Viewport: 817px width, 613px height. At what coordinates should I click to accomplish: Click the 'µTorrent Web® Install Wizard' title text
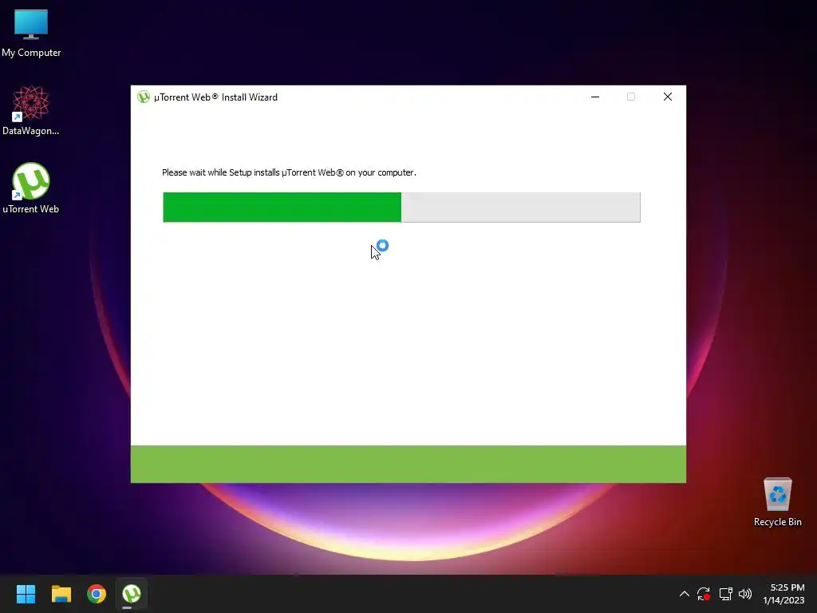pyautogui.click(x=215, y=97)
